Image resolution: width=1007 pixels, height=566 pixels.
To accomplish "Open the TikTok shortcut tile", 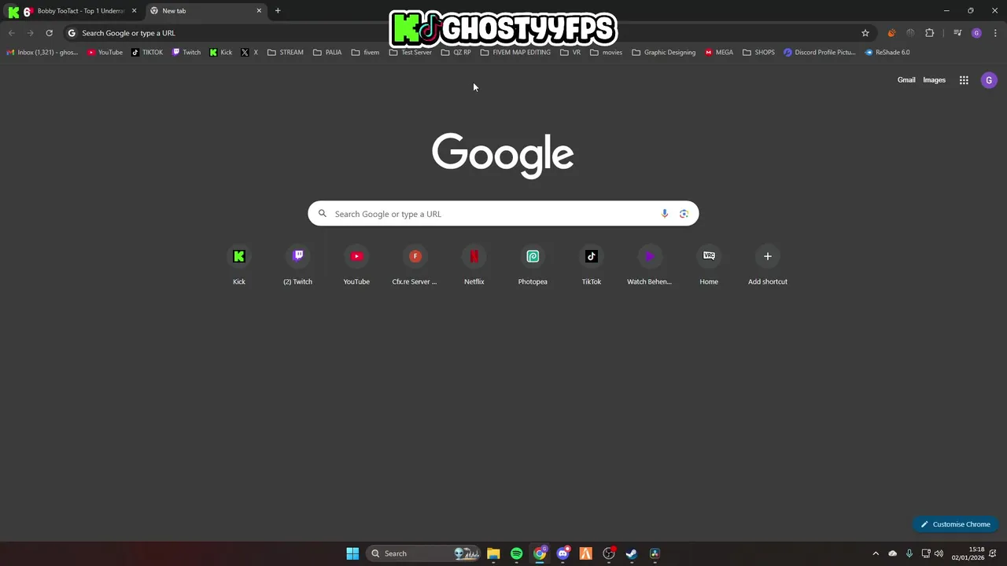I will click(x=591, y=266).
